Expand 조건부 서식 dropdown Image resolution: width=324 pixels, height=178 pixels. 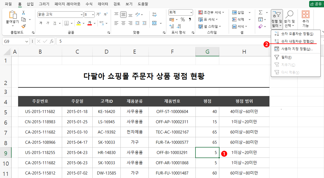click(x=223, y=12)
